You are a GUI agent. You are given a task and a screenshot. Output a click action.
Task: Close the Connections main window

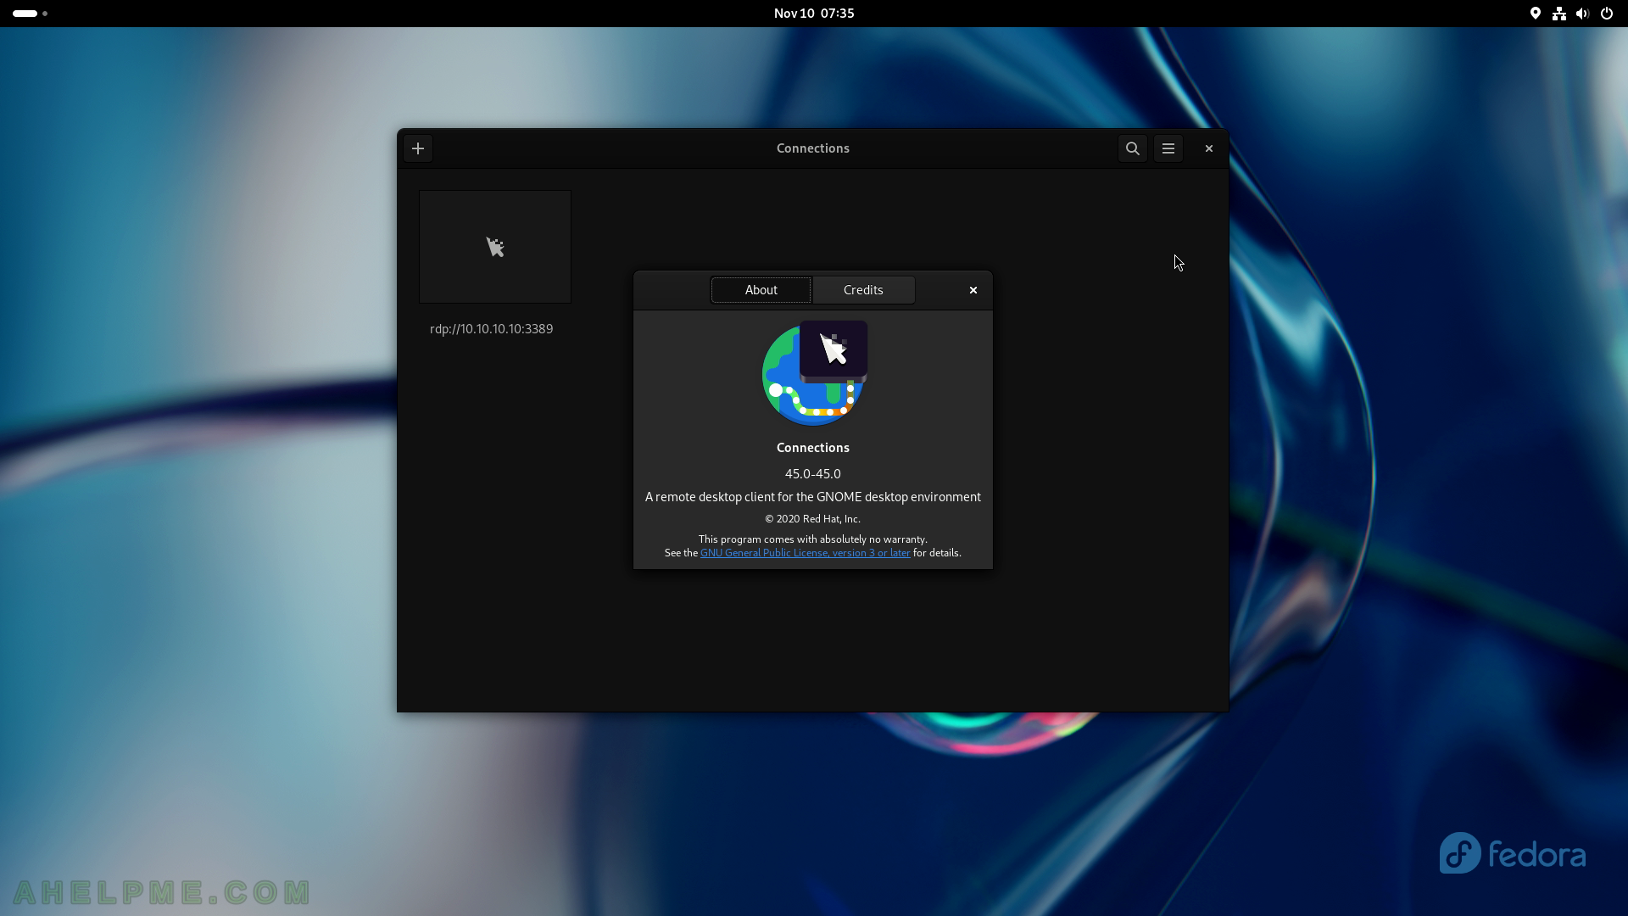tap(1208, 148)
